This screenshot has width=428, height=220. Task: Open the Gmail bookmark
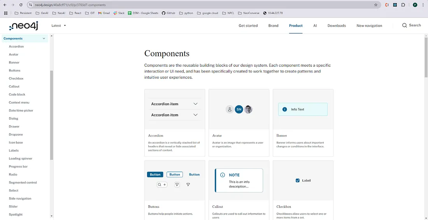pos(103,13)
